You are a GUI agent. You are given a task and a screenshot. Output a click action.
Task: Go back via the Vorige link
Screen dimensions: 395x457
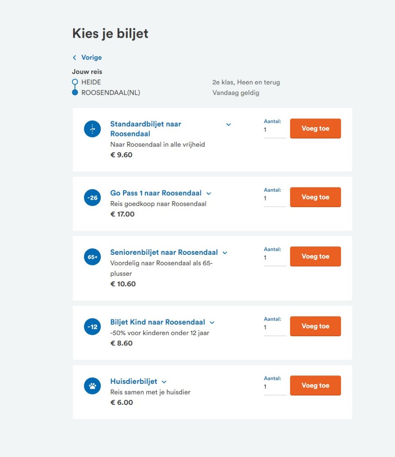click(91, 58)
